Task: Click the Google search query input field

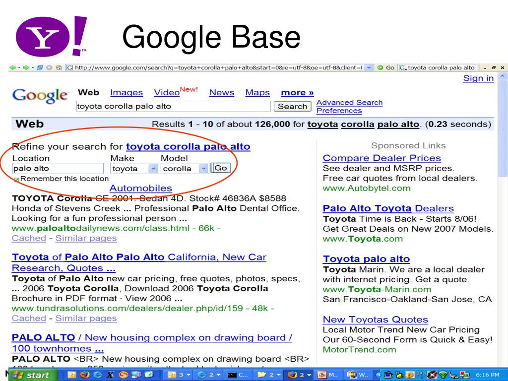Action: point(173,106)
